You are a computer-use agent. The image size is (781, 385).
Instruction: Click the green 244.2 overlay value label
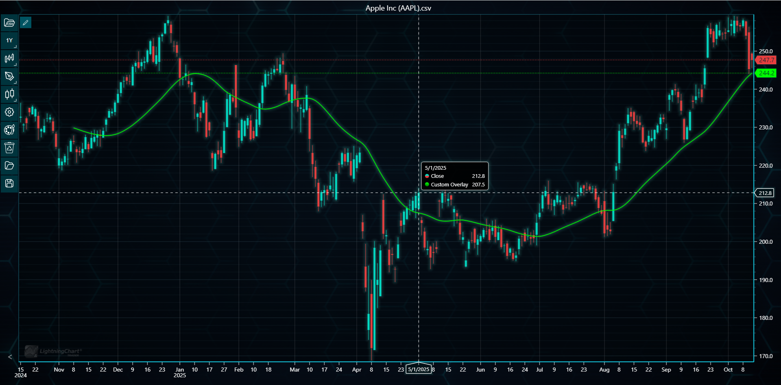click(x=766, y=73)
